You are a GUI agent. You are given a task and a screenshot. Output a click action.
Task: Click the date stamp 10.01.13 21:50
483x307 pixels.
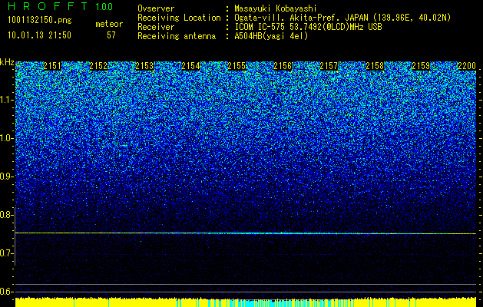[39, 35]
